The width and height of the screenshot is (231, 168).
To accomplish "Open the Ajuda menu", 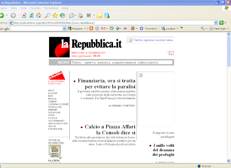I will (x=65, y=8).
